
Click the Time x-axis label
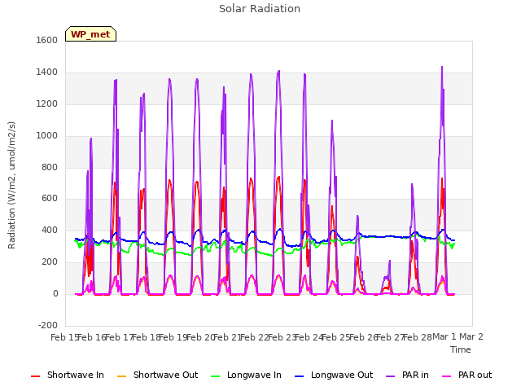click(x=461, y=349)
